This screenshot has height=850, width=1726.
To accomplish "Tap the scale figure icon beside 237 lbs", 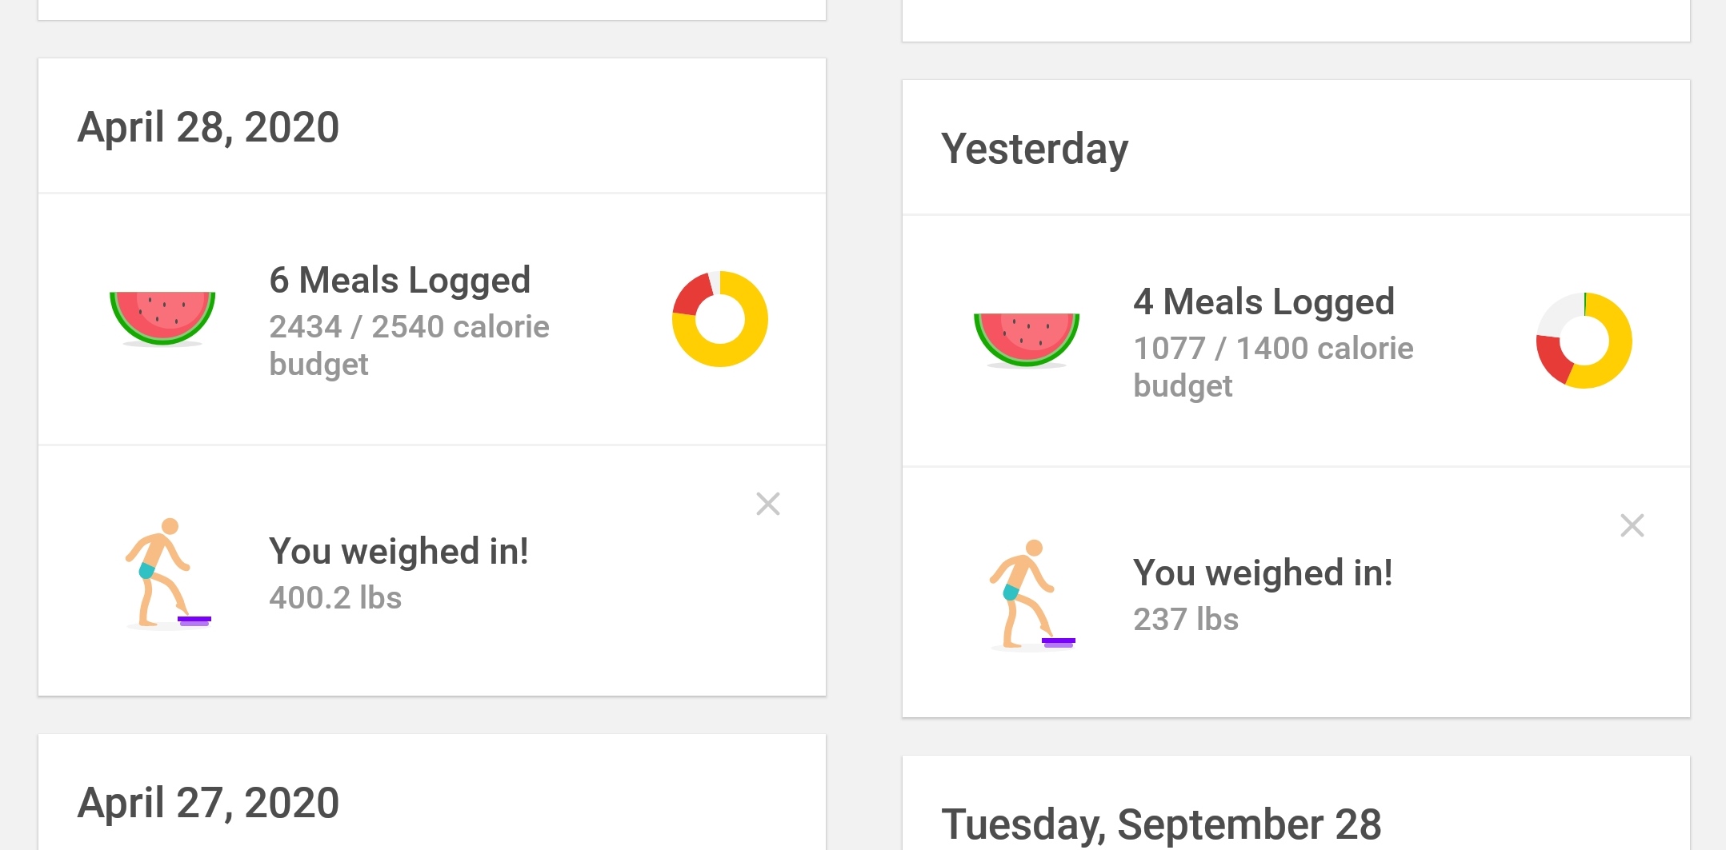I will pos(1031,594).
